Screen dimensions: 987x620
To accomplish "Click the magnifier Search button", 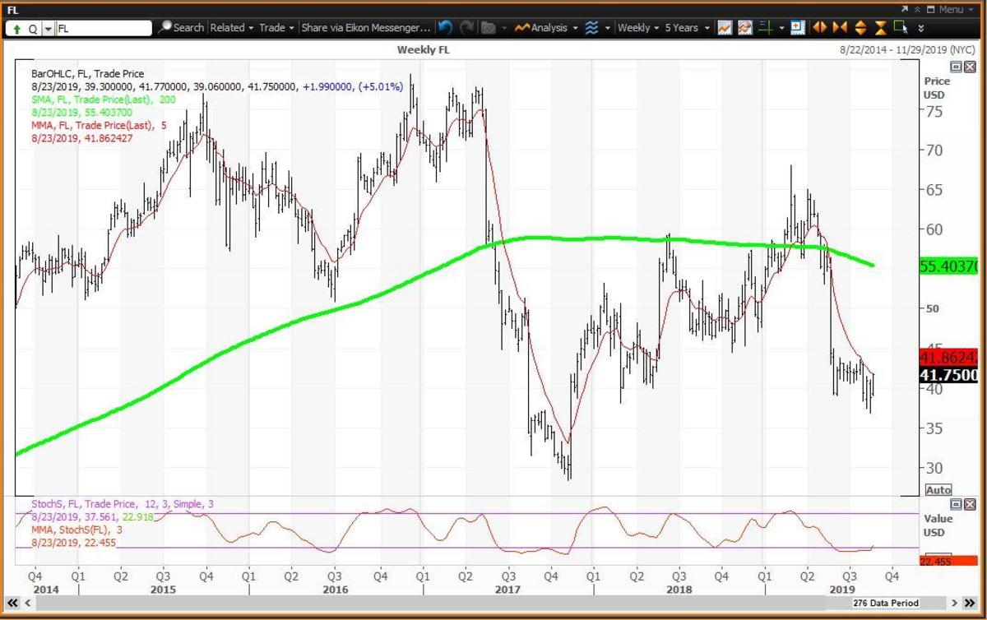I will pos(181,27).
